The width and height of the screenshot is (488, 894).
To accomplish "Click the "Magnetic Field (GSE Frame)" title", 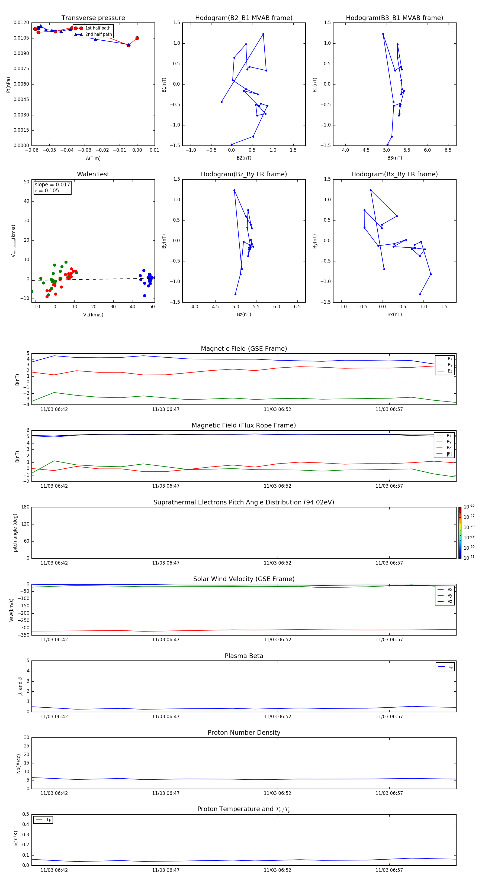I will (x=244, y=349).
